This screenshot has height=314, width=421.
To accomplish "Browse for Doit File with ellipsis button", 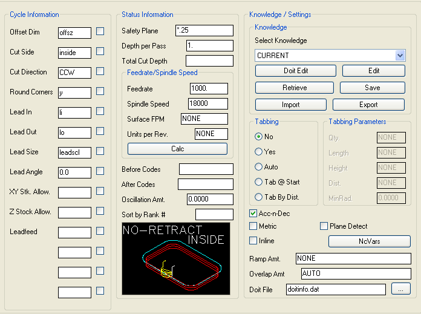I will pos(400,289).
